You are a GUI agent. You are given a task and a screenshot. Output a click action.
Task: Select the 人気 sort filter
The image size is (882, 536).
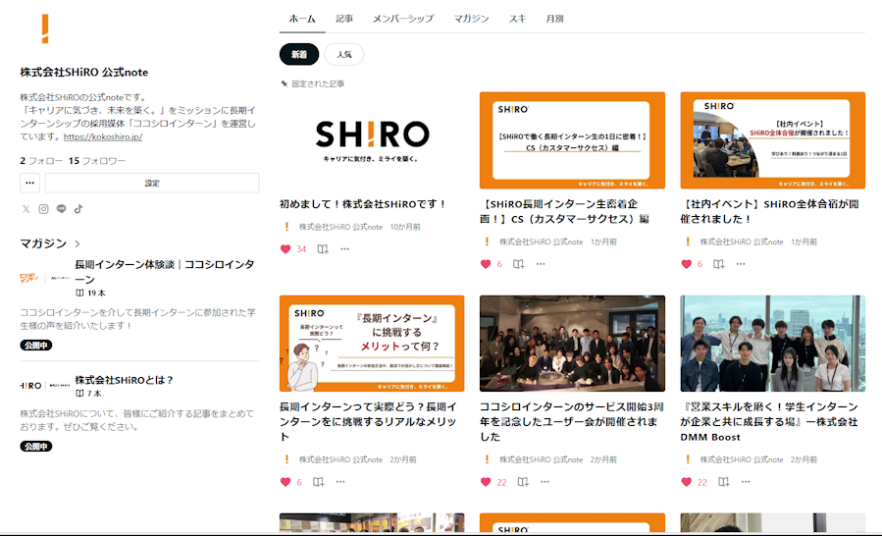click(343, 55)
